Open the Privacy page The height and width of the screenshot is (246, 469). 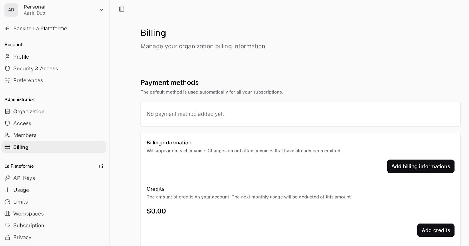(x=22, y=238)
